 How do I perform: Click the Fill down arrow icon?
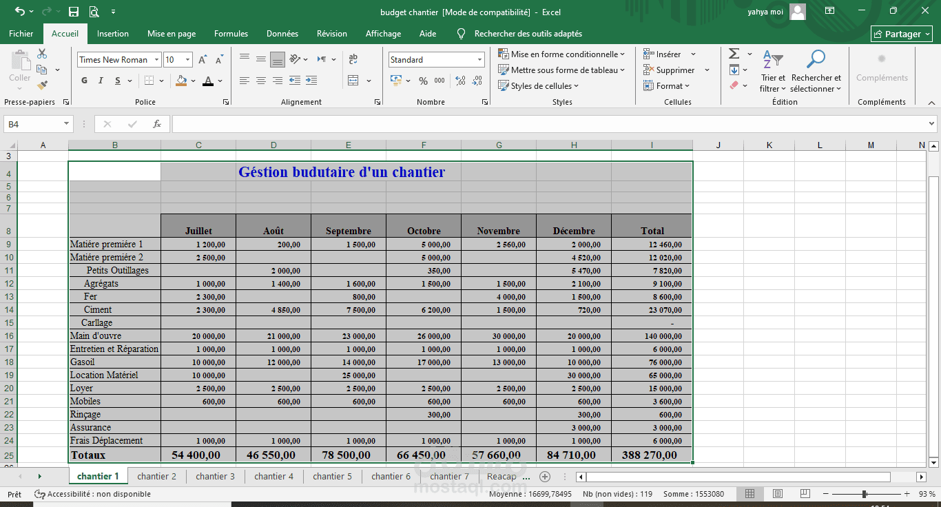734,70
